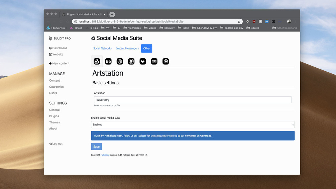336x189 pixels.
Task: Focus the Artstation profile input field
Action: [x=193, y=100]
